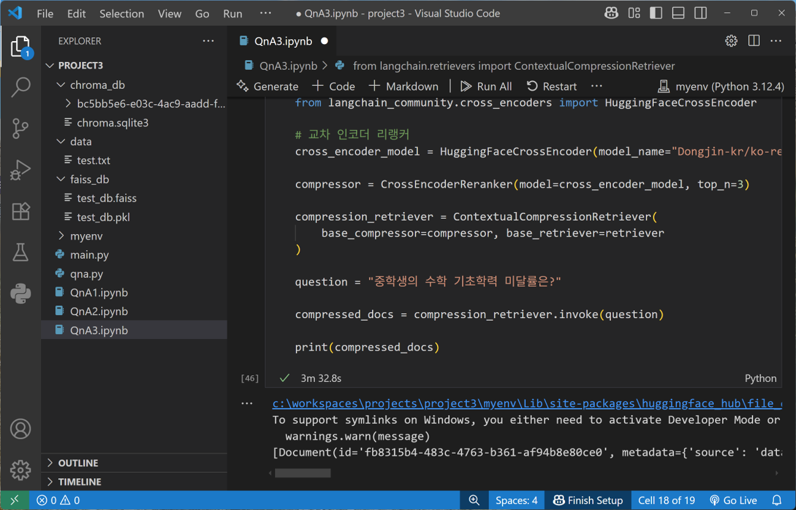This screenshot has height=510, width=796.
Task: Expand the bc5bb5e6-e03c folder
Action: (134, 104)
